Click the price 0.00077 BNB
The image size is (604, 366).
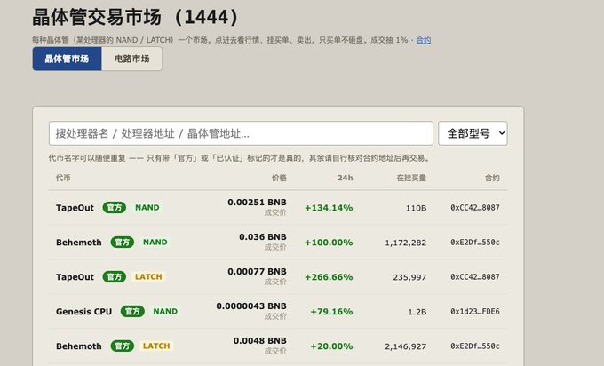[x=257, y=272]
